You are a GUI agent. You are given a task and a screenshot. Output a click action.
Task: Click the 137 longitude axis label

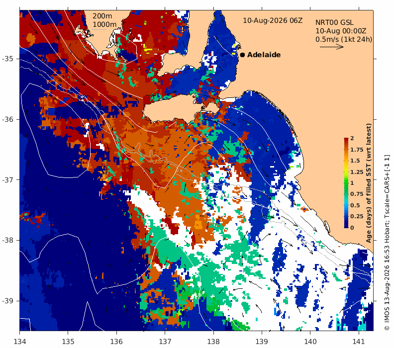click(165, 342)
